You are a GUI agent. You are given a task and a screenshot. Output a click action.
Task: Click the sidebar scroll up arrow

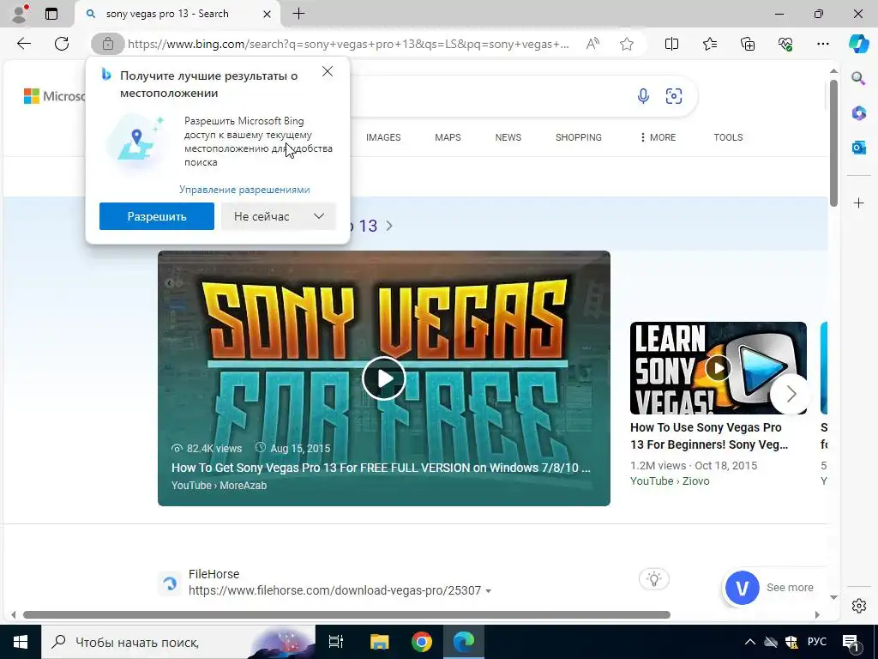coord(833,71)
